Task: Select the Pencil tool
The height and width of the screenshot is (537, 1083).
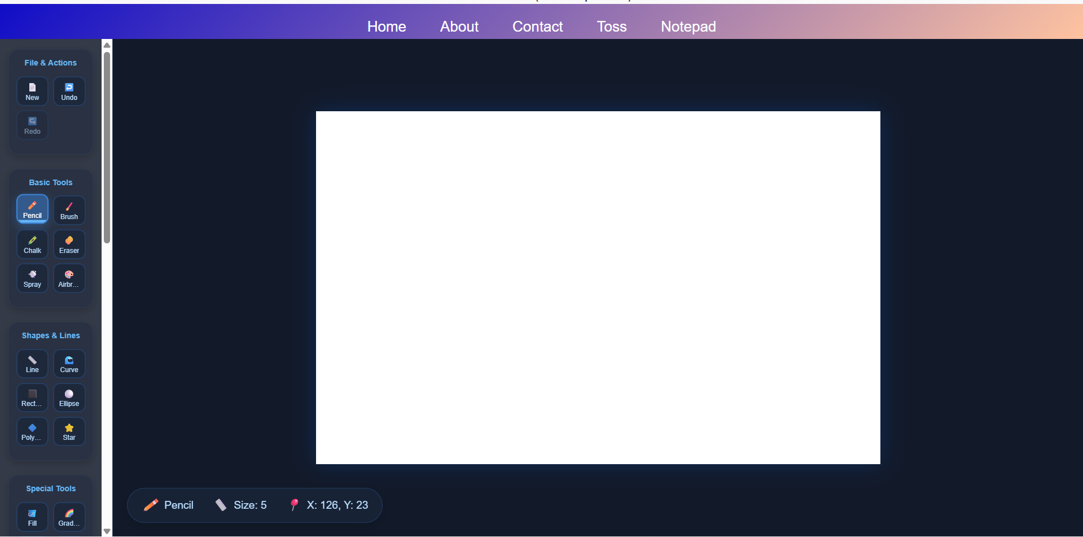Action: [32, 208]
